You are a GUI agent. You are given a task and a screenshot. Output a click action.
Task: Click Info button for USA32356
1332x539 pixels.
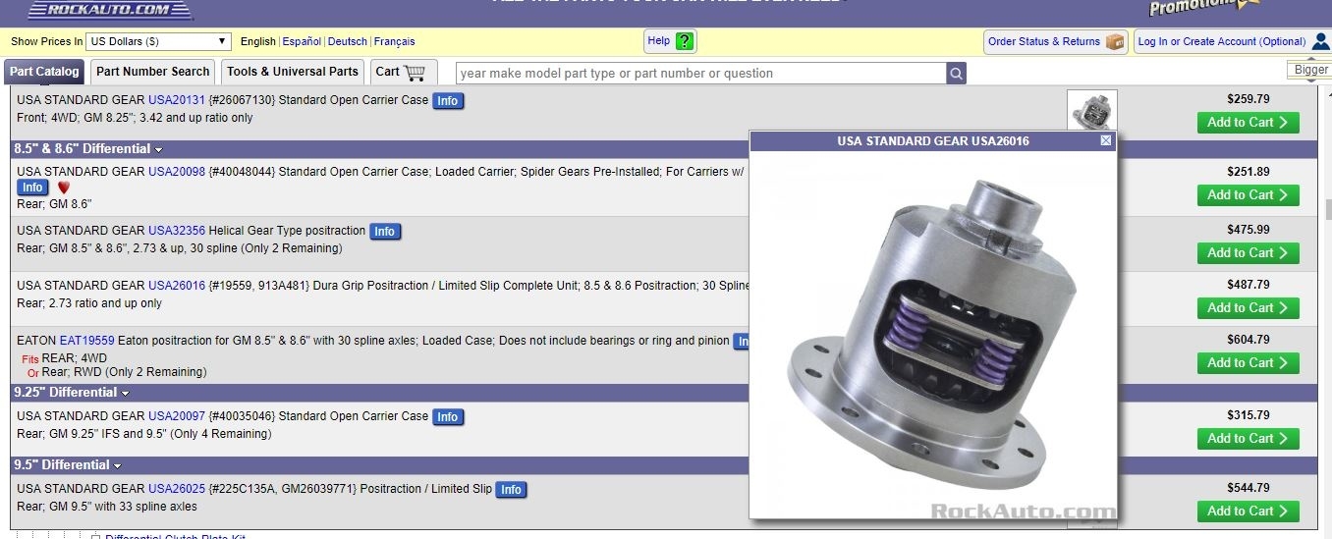(x=385, y=232)
